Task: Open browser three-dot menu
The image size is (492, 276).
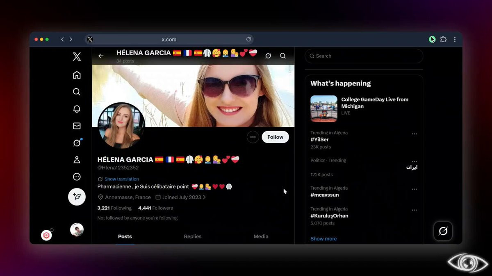Action: pos(455,39)
